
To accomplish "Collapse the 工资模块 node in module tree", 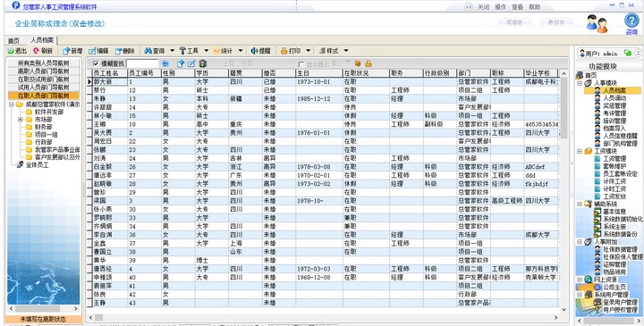I will [580, 151].
